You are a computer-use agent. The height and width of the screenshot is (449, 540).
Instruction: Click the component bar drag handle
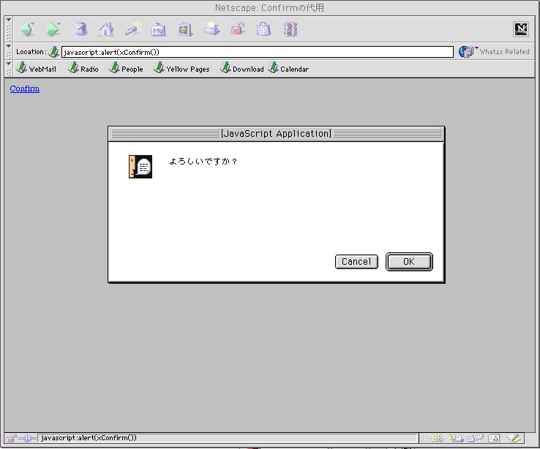[423, 438]
